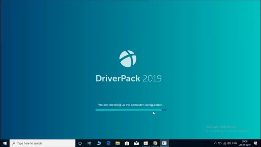Screen dimensions: 261x147
Task: Open Task View from the taskbar
Action: tap(89, 143)
